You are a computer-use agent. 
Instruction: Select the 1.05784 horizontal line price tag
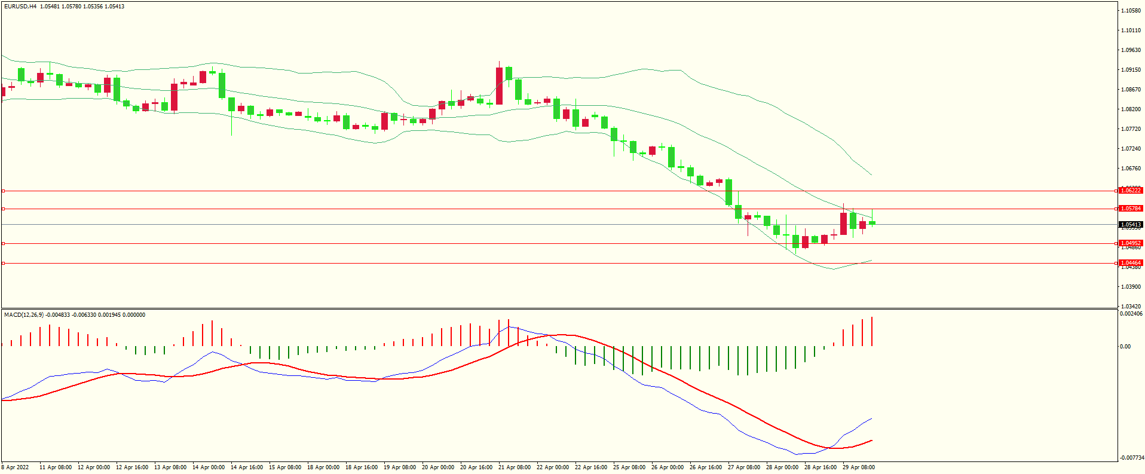(1131, 209)
